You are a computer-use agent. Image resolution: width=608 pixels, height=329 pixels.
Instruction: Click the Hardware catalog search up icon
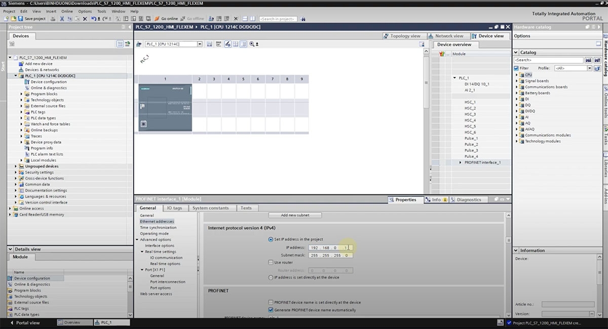pyautogui.click(x=596, y=60)
